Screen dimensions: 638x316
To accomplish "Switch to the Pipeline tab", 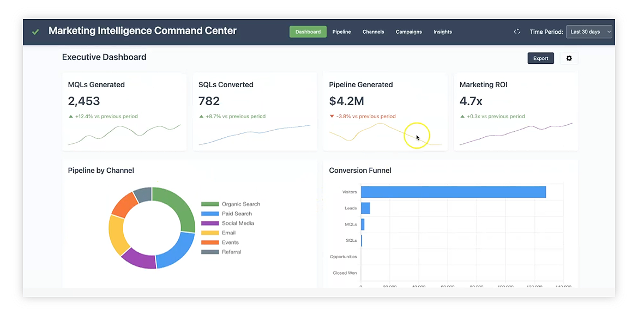I will coord(341,32).
